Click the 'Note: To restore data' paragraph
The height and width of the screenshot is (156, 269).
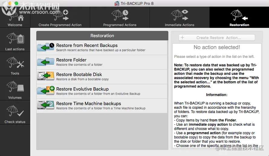[216, 76]
